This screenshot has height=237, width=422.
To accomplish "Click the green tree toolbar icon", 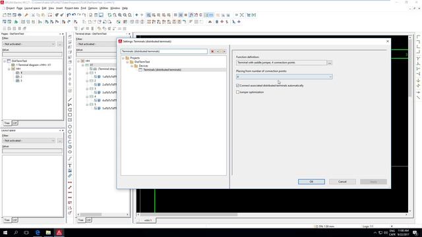I will pyautogui.click(x=16, y=22).
